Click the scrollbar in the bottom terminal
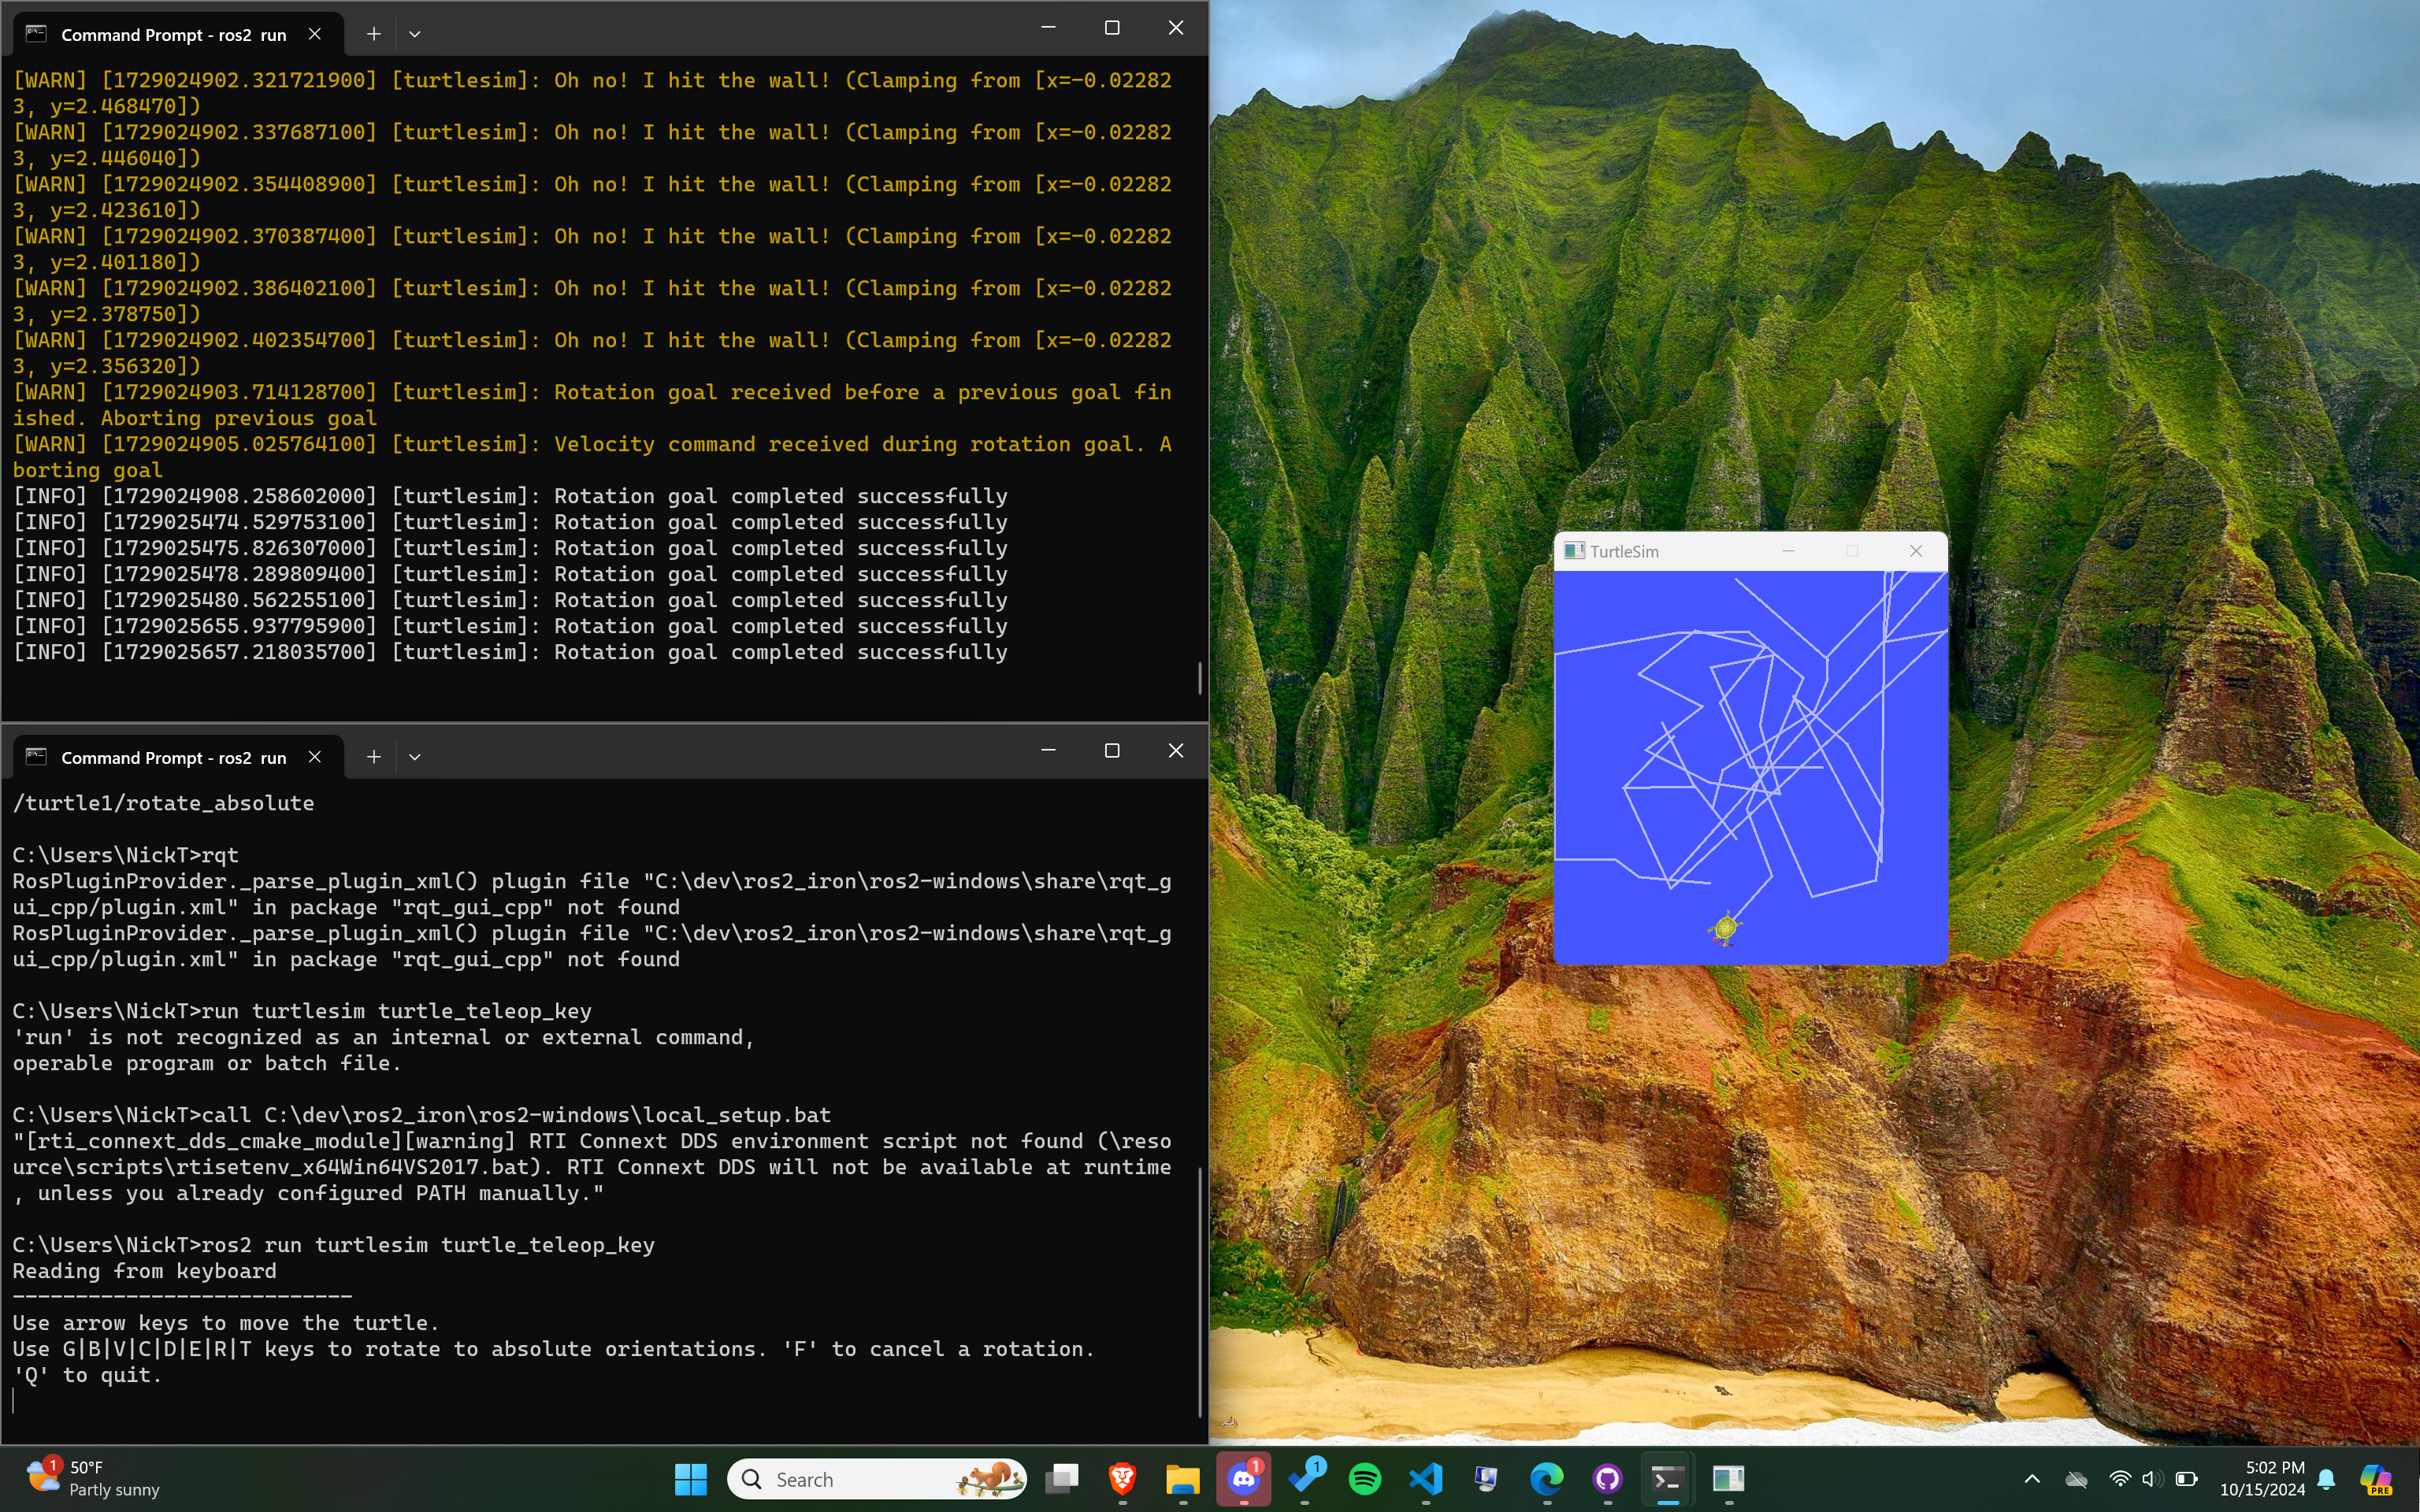Screen dimensions: 2420x1512 pyautogui.click(x=1199, y=1290)
